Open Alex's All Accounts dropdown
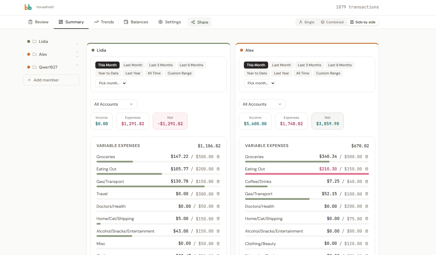 [x=262, y=104]
